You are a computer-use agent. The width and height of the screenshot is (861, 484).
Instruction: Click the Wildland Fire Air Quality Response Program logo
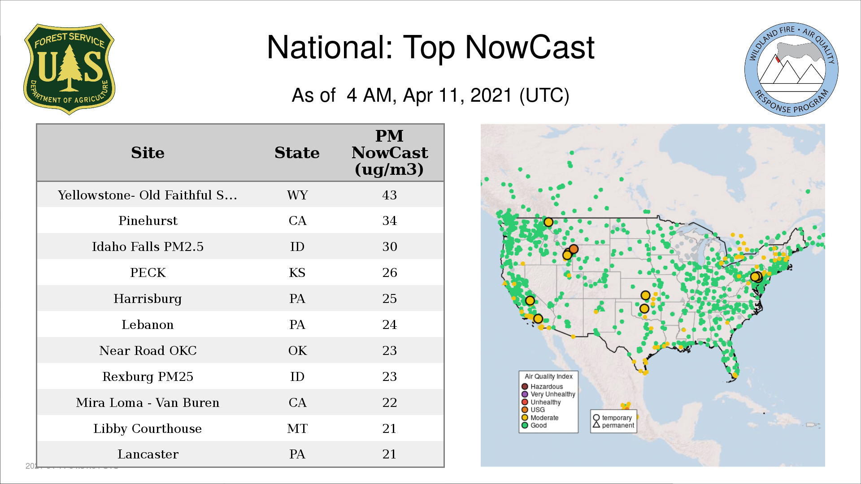(791, 69)
